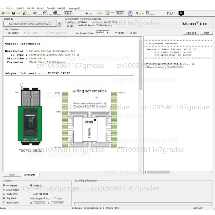Click the READ chip toolbar button
This screenshot has height=215, width=215.
coord(68,13)
